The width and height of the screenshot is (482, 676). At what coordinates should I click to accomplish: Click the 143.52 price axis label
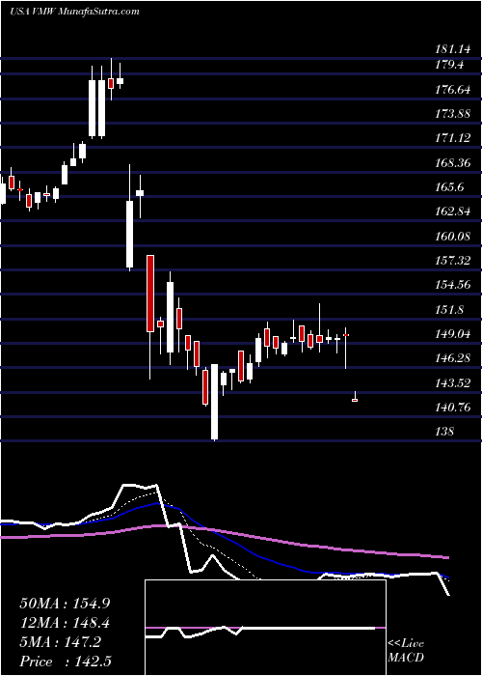pos(452,382)
